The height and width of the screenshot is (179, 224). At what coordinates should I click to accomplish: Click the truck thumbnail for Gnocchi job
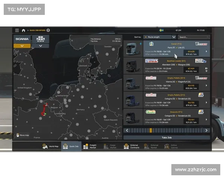point(133,117)
